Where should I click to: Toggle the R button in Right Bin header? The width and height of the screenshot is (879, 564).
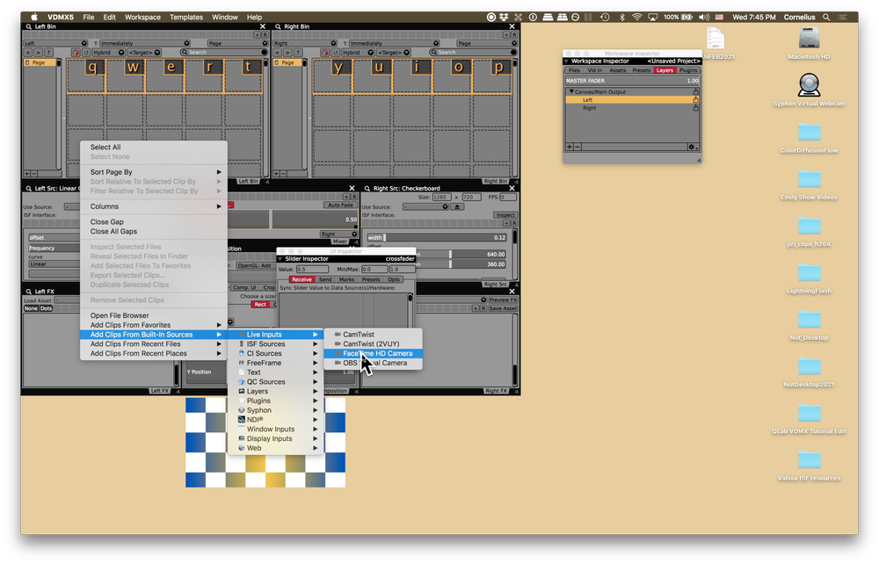pos(514,35)
